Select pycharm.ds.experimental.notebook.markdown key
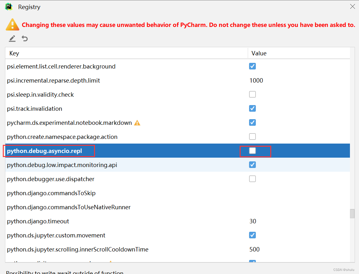Screen dimensions: 359x274 coord(69,123)
